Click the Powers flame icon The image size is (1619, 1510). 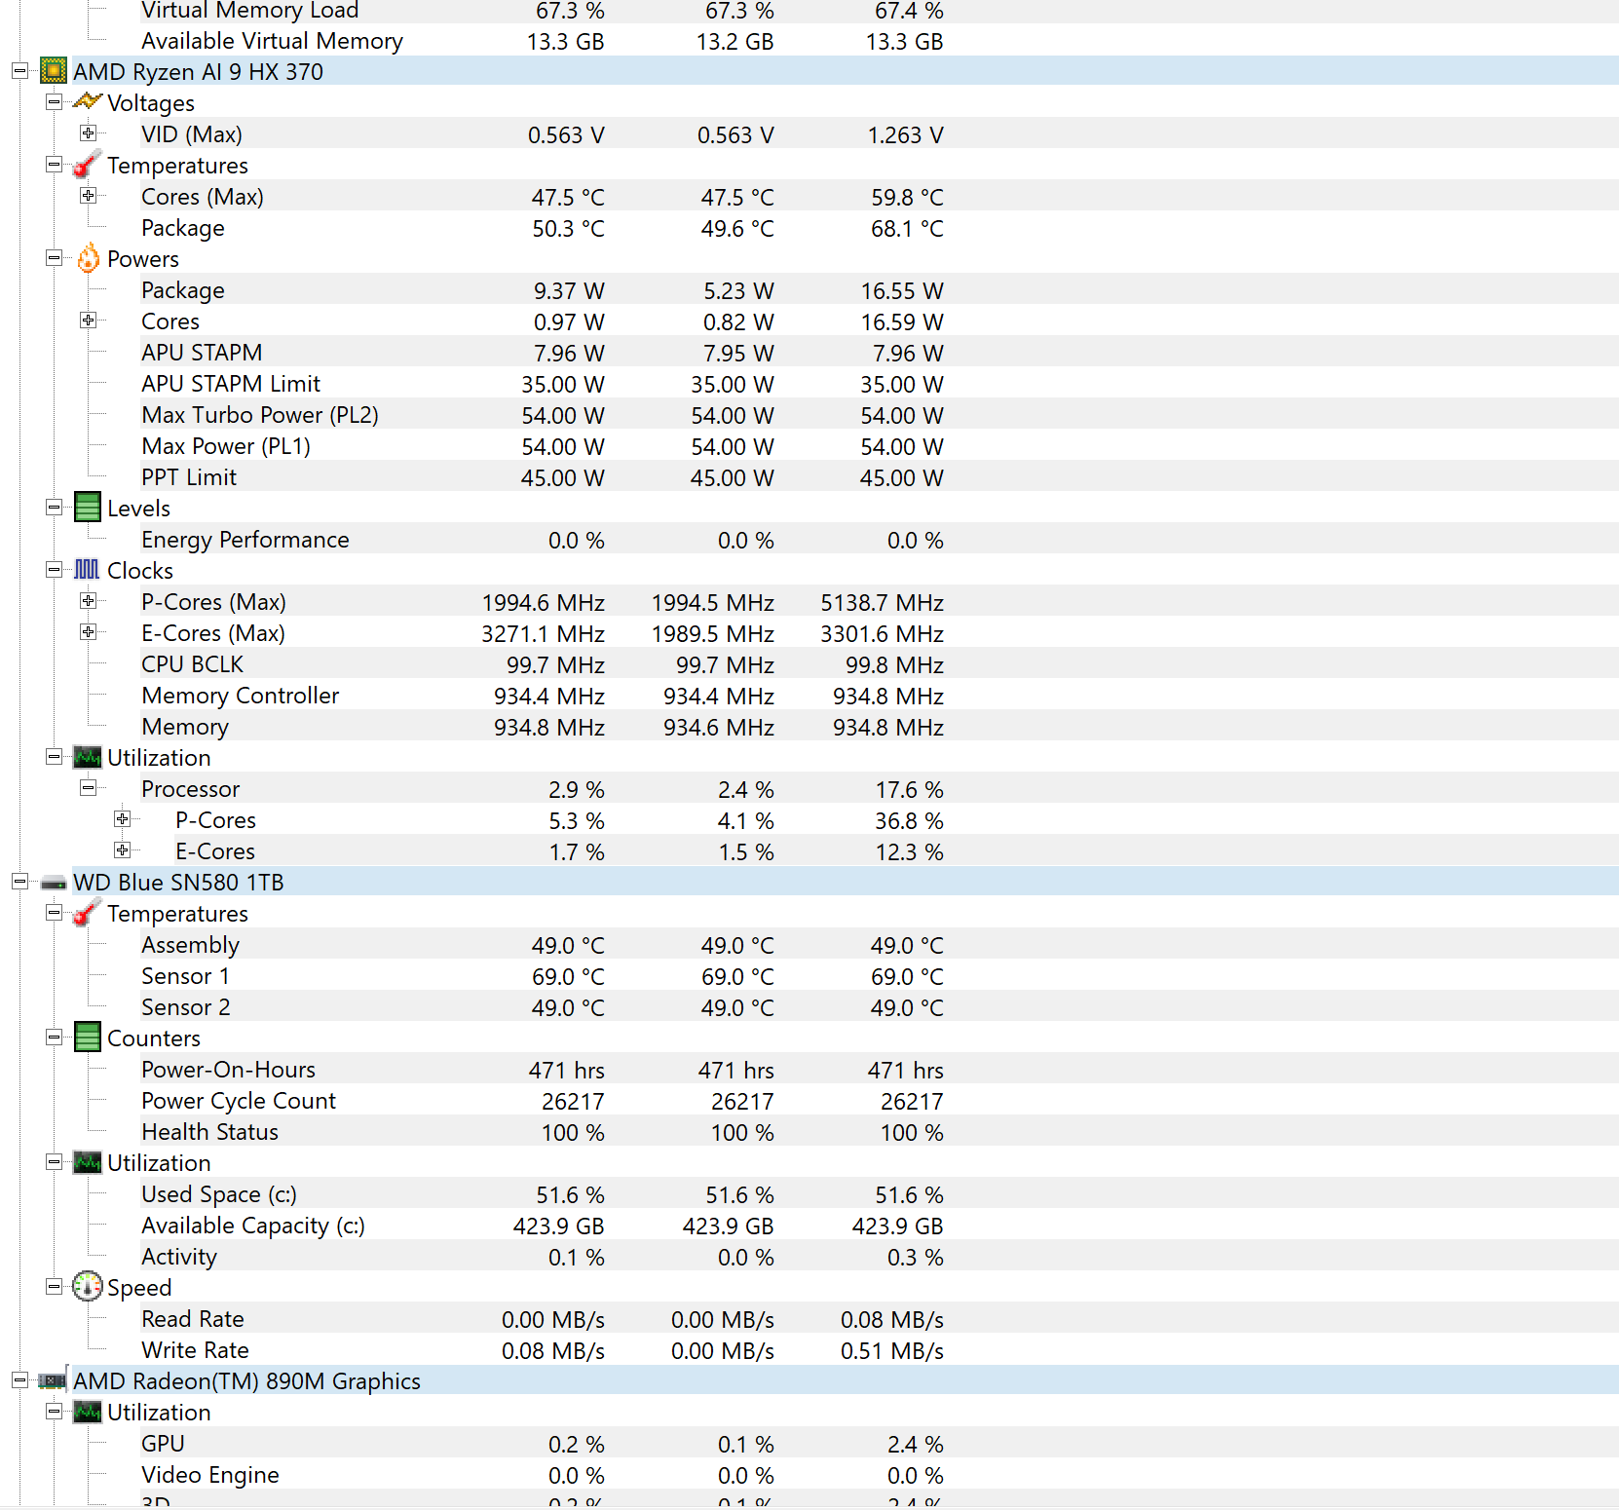(x=88, y=258)
